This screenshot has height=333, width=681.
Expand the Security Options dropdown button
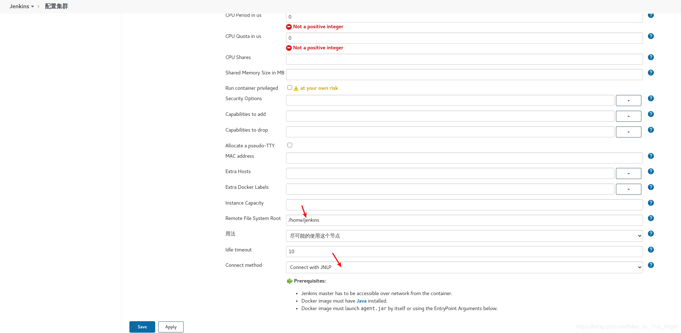(629, 101)
